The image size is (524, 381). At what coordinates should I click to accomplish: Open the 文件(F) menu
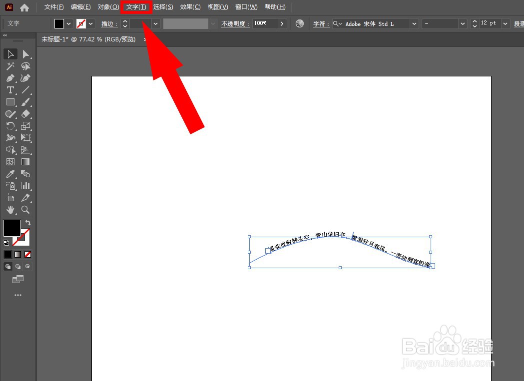click(54, 7)
